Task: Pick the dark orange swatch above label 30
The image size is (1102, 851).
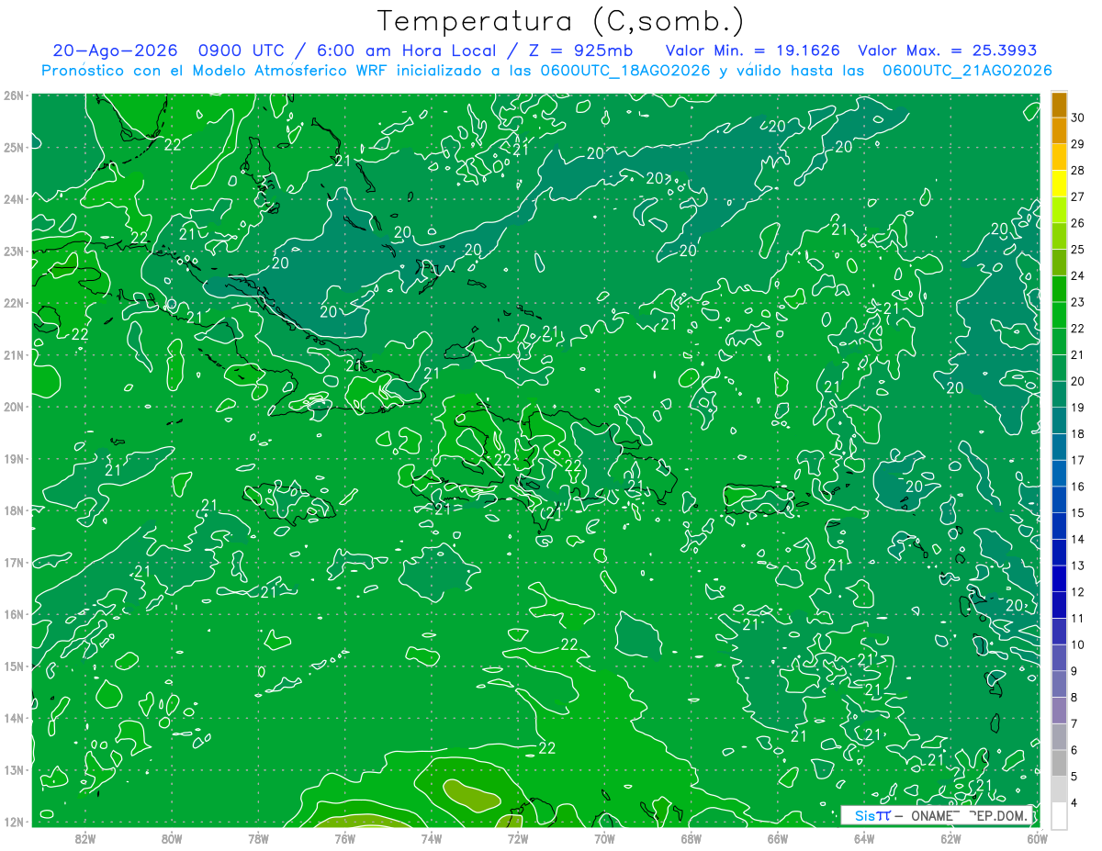Action: coord(1059,104)
